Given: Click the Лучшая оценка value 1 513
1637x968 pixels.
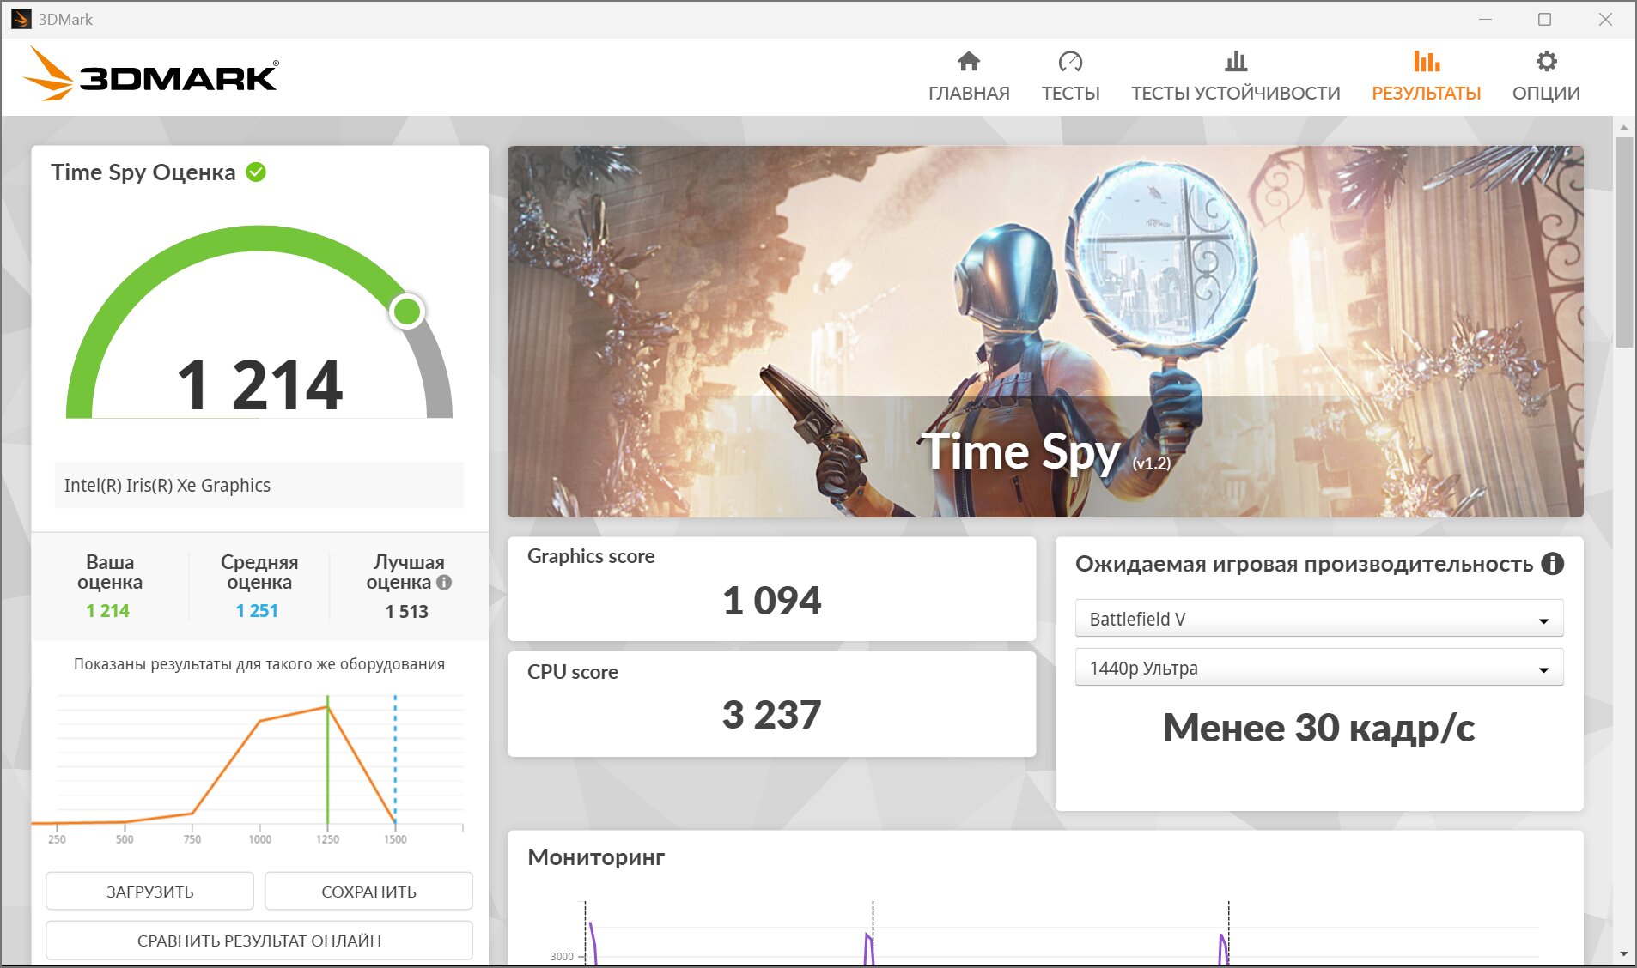Looking at the screenshot, I should click(x=407, y=612).
